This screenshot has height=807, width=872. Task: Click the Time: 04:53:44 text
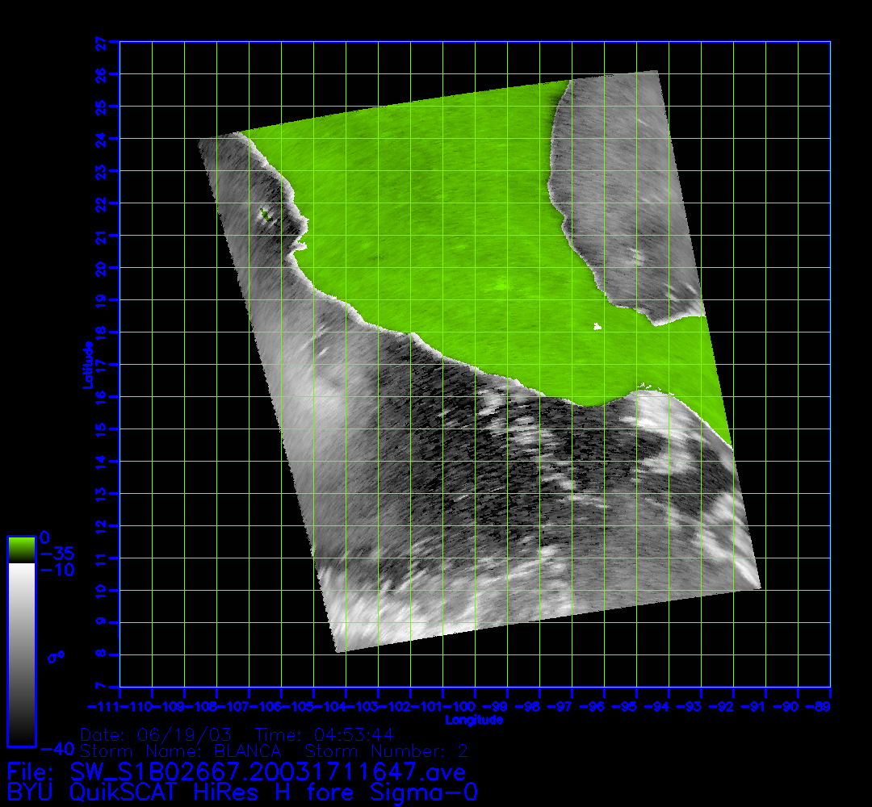tap(325, 735)
